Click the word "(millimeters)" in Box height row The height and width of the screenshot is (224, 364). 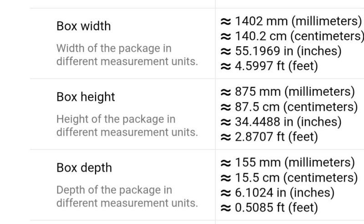[319, 92]
